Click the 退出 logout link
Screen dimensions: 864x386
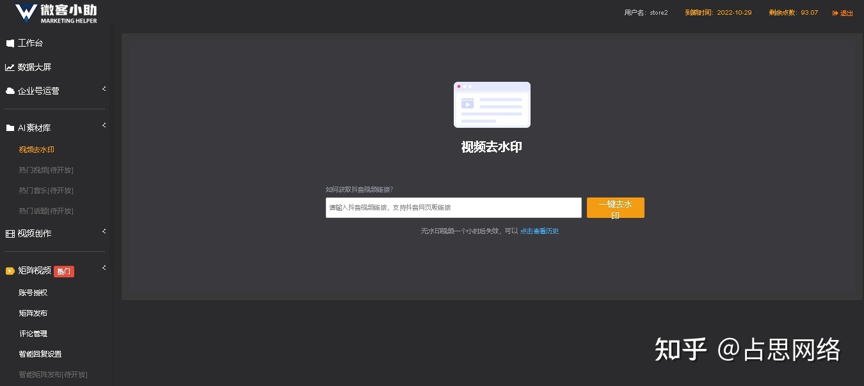[843, 13]
